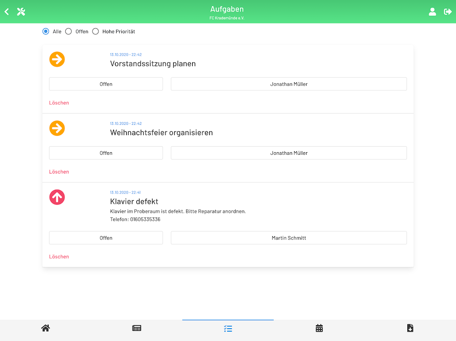Open the Weihnachtsfeier organisieren task title
Viewport: 456px width, 341px height.
pos(161,133)
